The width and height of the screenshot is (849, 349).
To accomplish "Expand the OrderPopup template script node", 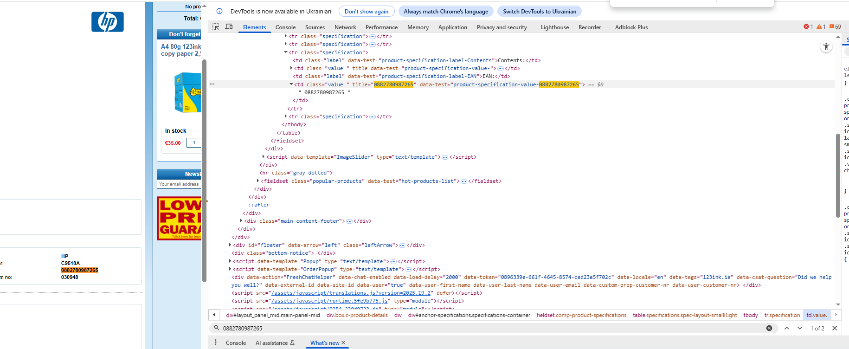I will click(x=230, y=269).
